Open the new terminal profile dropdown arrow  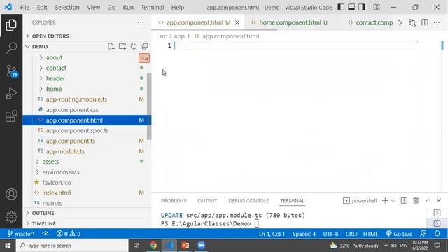click(393, 201)
